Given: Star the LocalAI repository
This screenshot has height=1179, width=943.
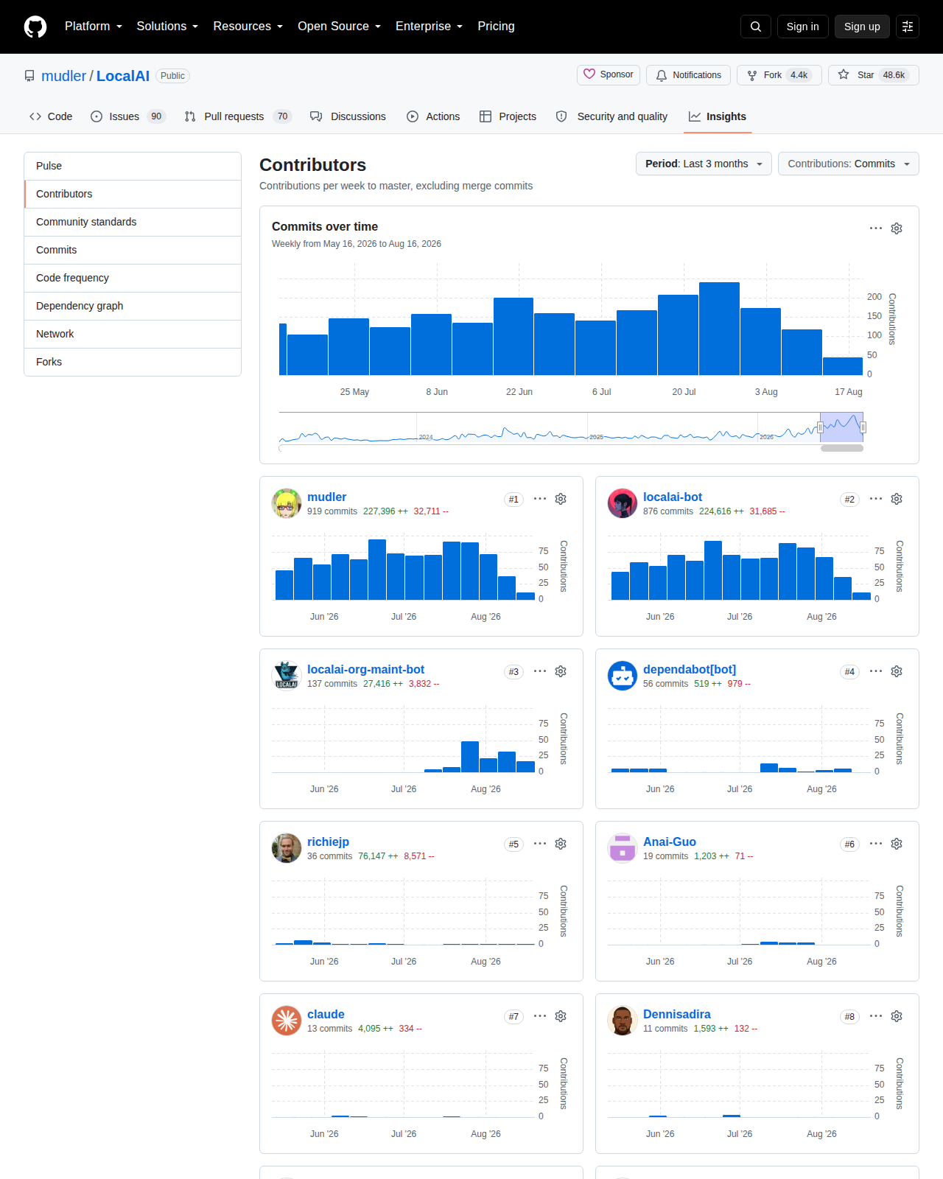Looking at the screenshot, I should tap(873, 75).
